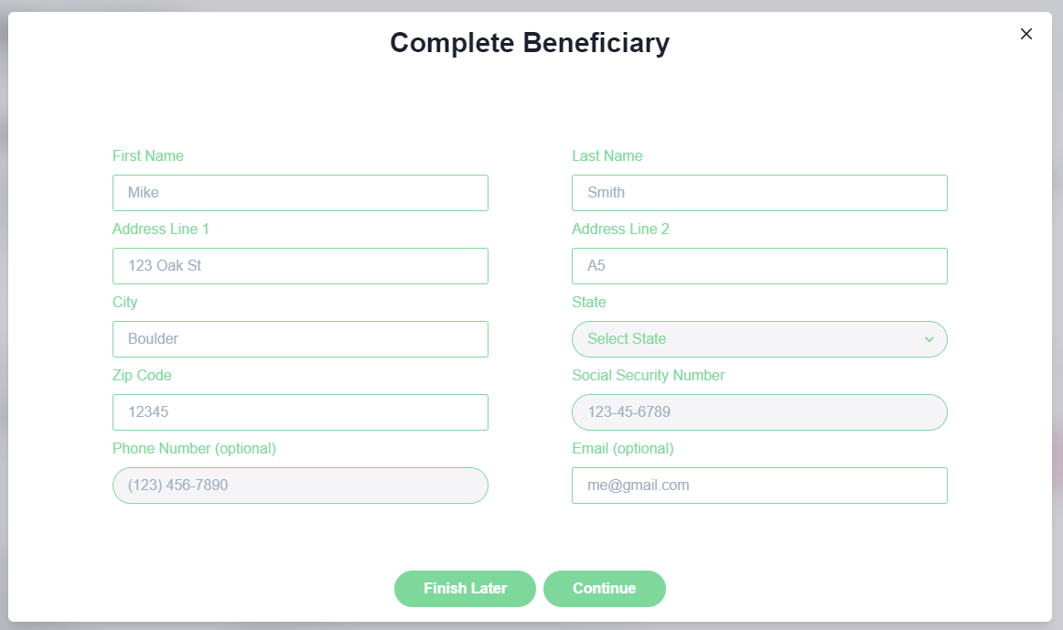Focus the Last Name text box

coord(759,193)
